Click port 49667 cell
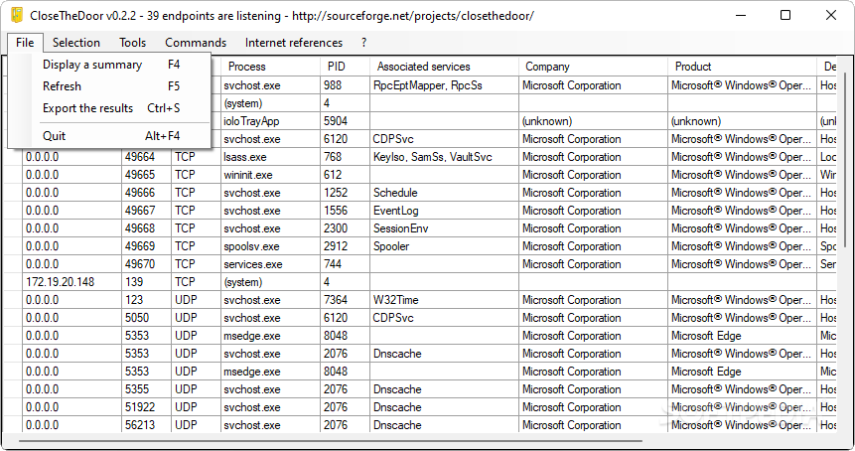855x451 pixels. [x=147, y=211]
